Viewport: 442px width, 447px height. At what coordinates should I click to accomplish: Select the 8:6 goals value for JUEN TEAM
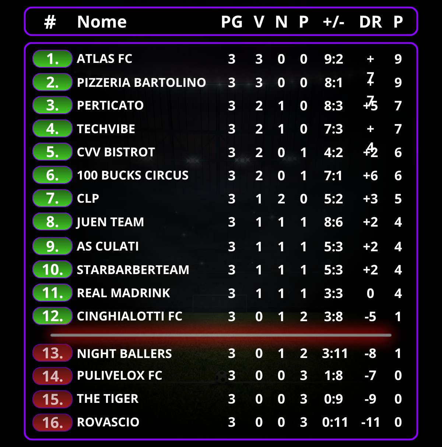[333, 222]
